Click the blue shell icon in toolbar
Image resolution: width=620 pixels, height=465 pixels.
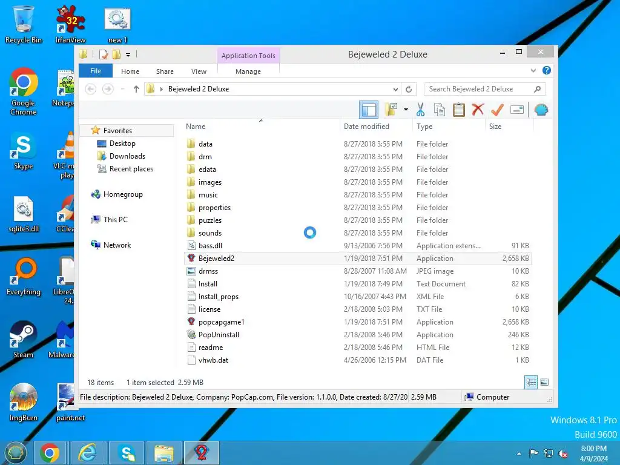(541, 110)
